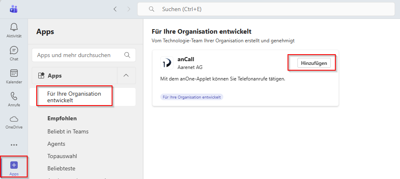Open the Aktivität bell icon
The width and height of the screenshot is (400, 179).
click(x=14, y=27)
